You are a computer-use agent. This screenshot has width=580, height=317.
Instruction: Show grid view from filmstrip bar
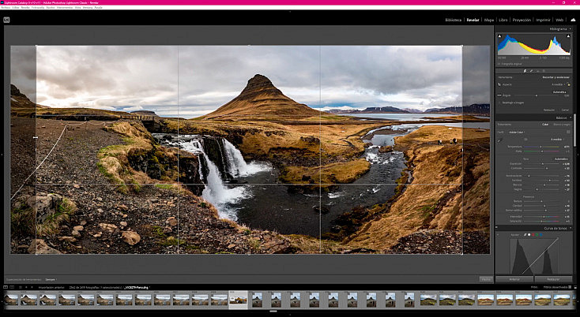21,287
